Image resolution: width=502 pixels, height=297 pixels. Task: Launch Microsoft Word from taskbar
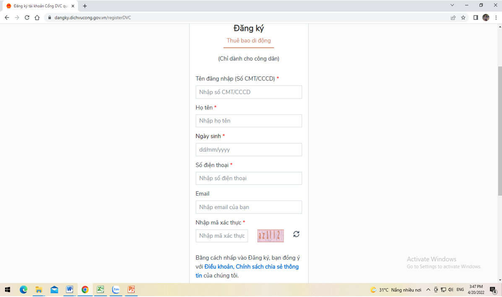(x=70, y=289)
